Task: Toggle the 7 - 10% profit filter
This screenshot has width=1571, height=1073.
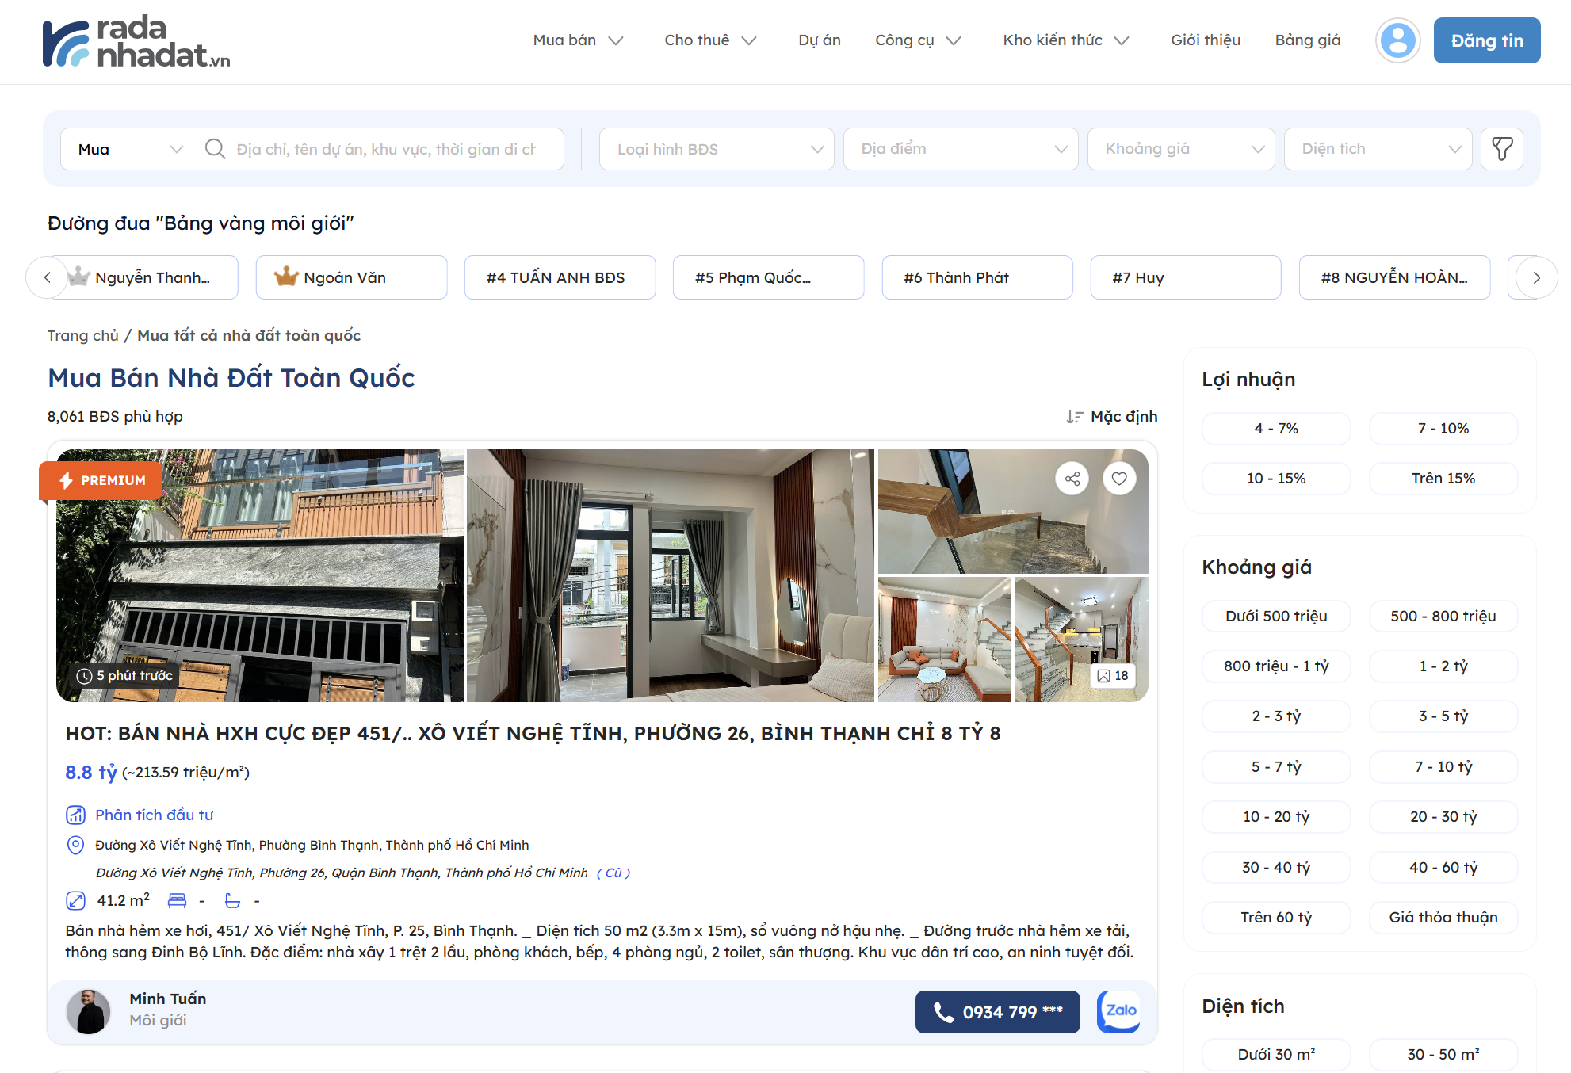Action: (x=1443, y=429)
